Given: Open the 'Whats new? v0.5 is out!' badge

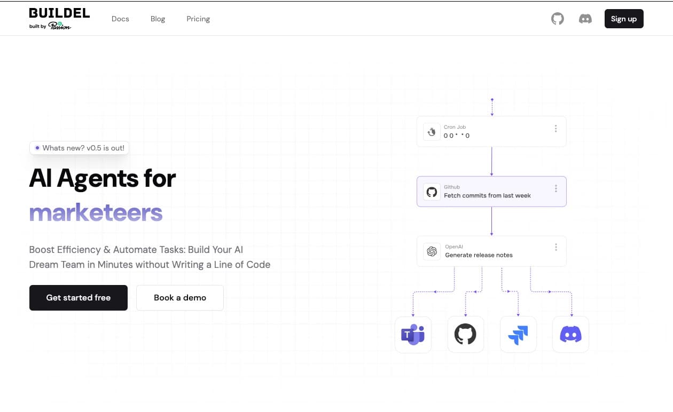Looking at the screenshot, I should click(x=79, y=148).
